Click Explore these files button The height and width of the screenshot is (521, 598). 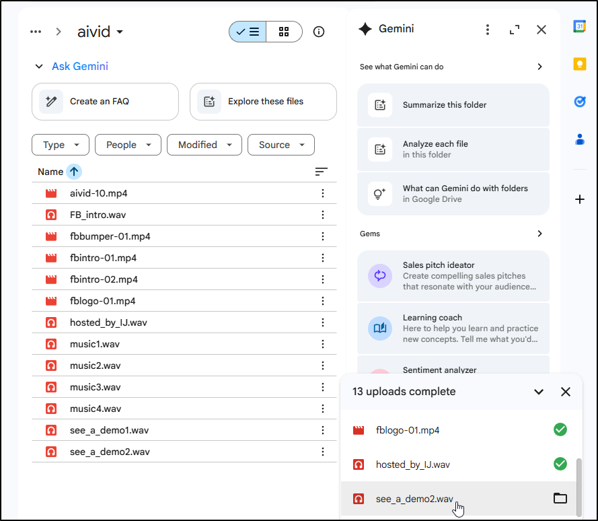(x=263, y=102)
